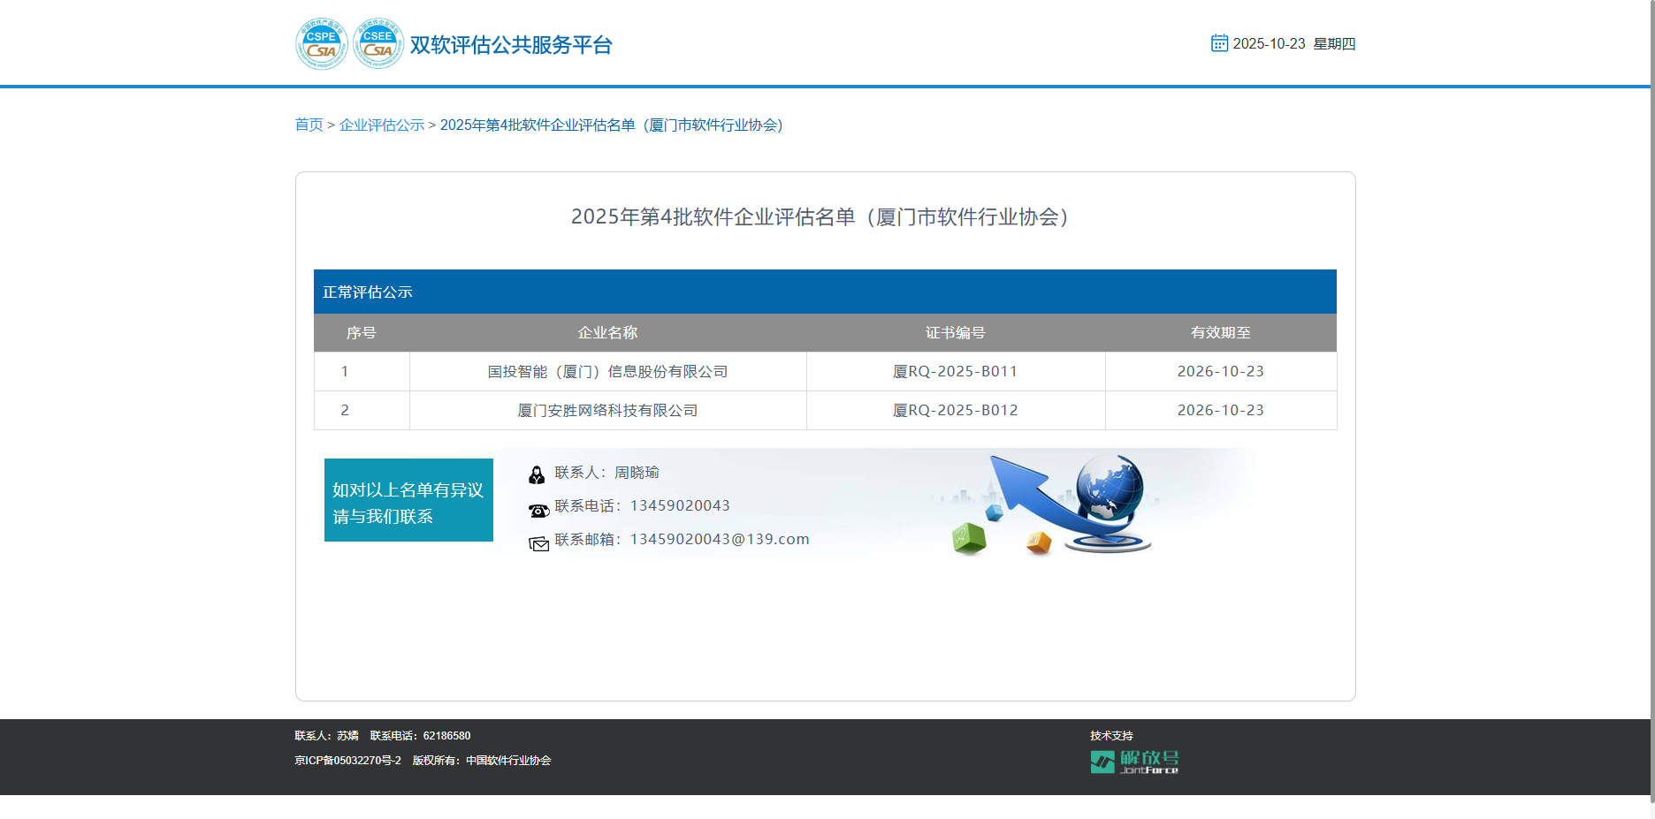1655x819 pixels.
Task: Click the teal 如对以上名单有异议 contact box
Action: pos(408,501)
